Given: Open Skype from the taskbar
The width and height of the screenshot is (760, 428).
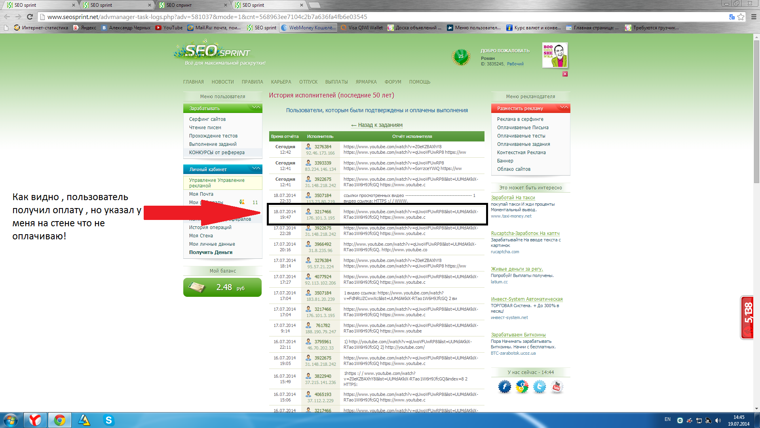Looking at the screenshot, I should pyautogui.click(x=108, y=420).
